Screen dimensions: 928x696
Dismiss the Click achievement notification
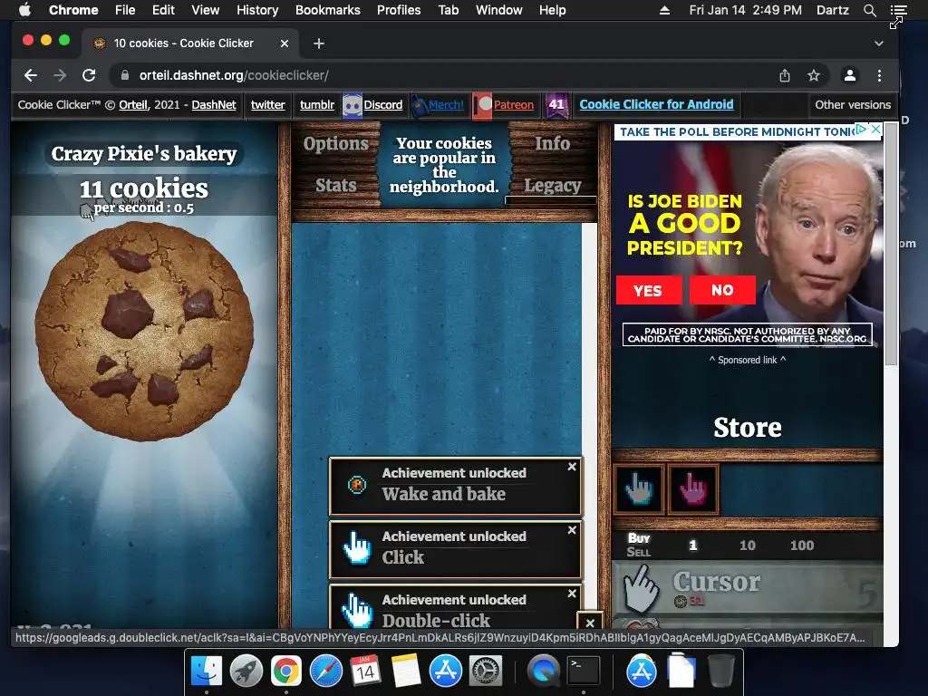(572, 529)
